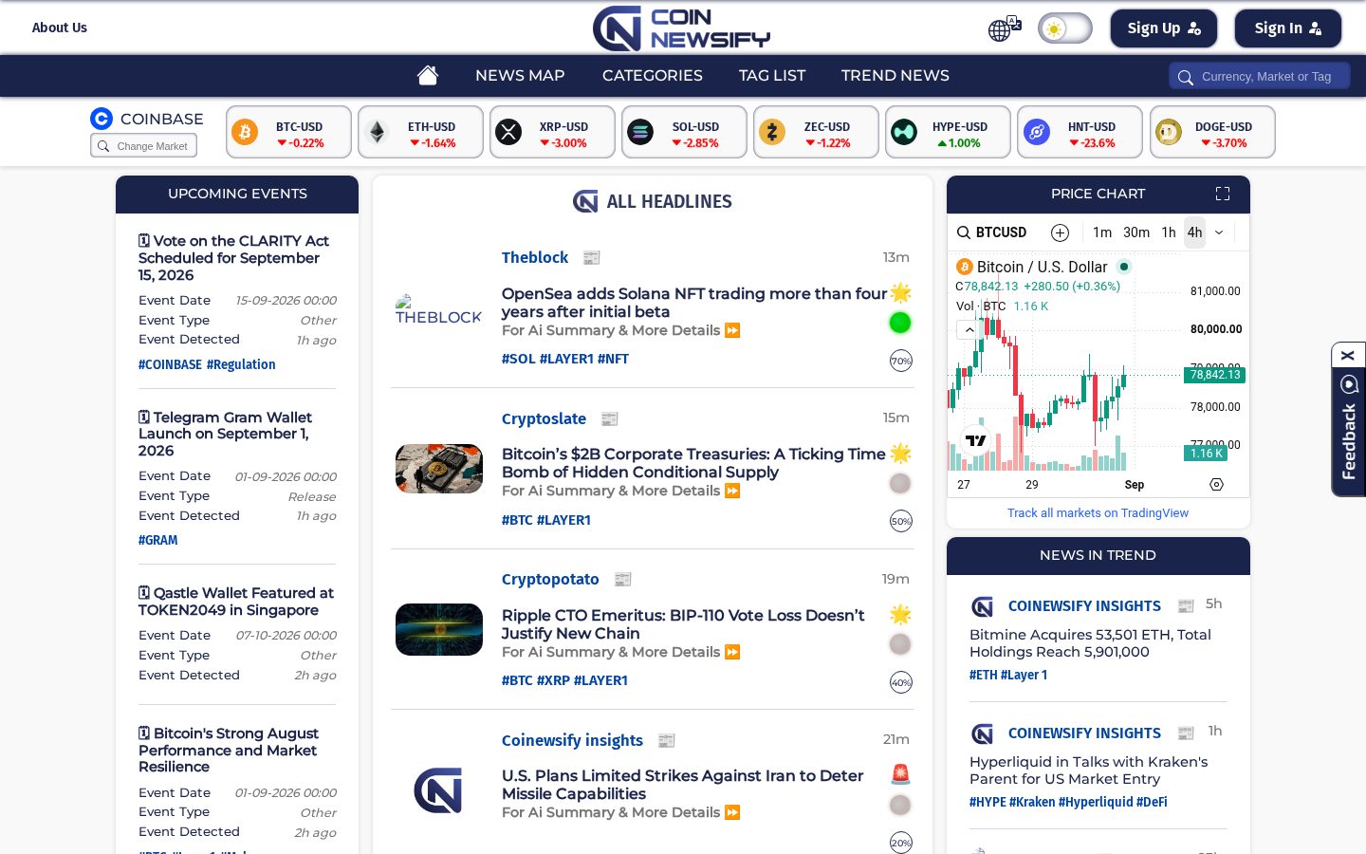
Task: Toggle the light/dark theme switch
Action: [1064, 28]
